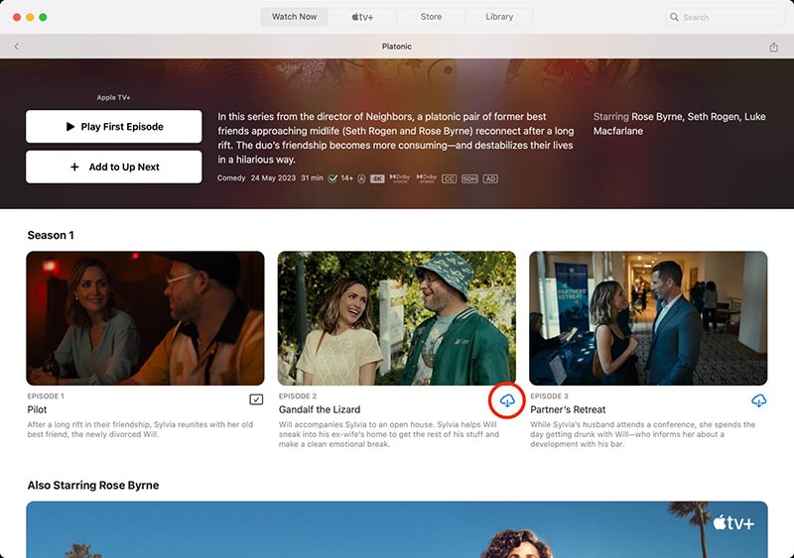Go back with the left chevron

click(17, 47)
